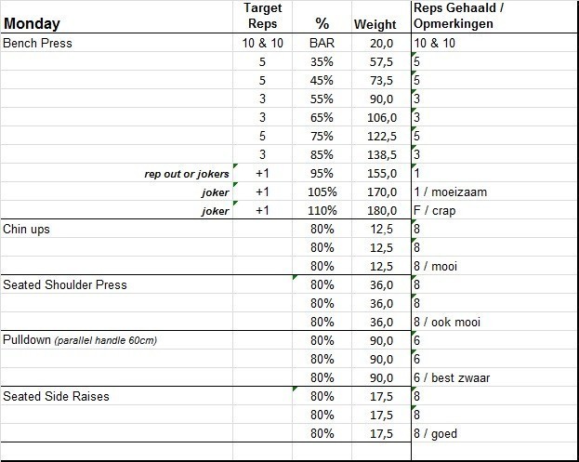The height and width of the screenshot is (462, 579).
Task: Click the Target Reps column header
Action: [262, 16]
